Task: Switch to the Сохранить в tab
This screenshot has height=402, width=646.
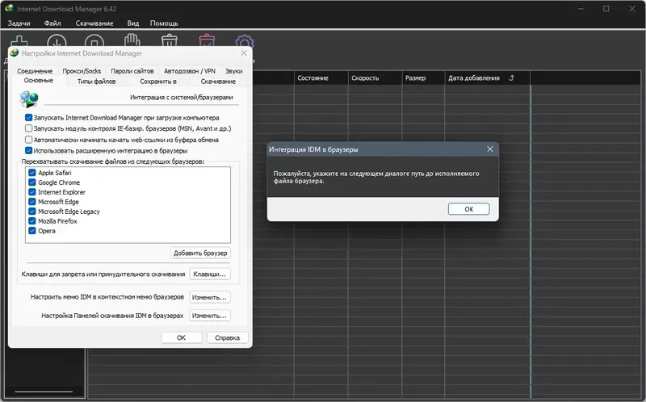Action: (158, 82)
